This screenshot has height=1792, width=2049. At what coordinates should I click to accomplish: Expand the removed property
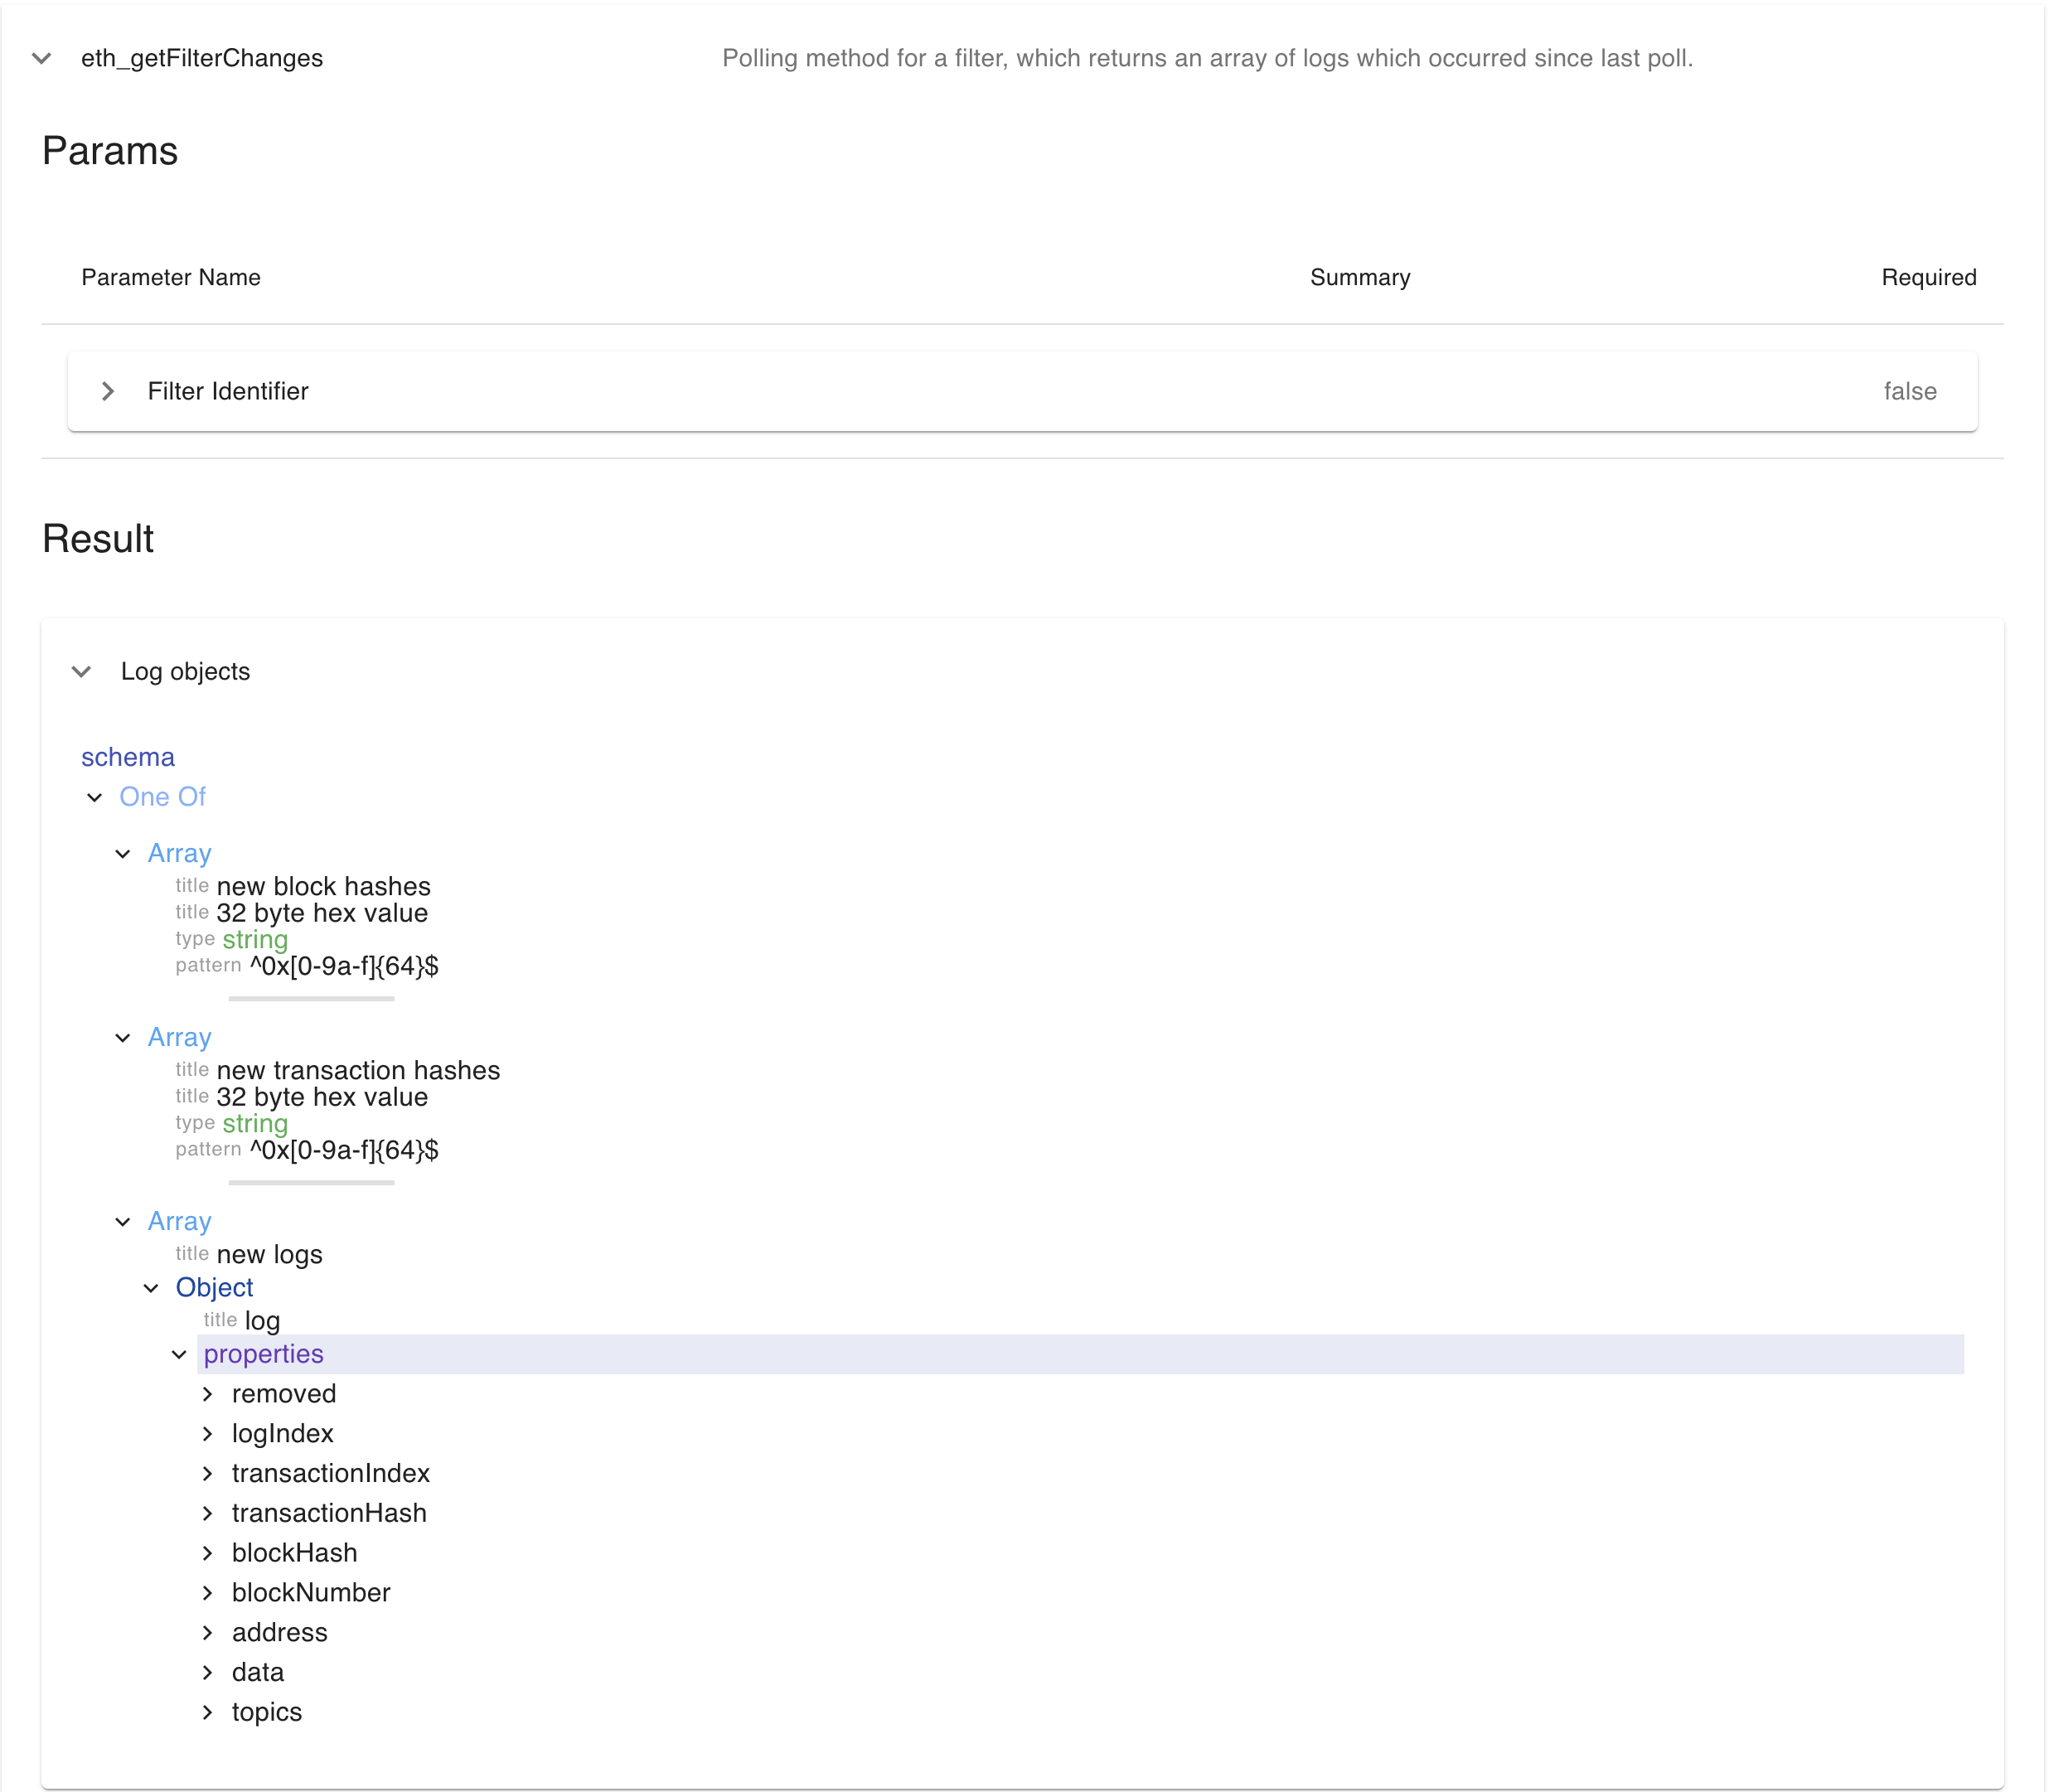pyautogui.click(x=209, y=1393)
